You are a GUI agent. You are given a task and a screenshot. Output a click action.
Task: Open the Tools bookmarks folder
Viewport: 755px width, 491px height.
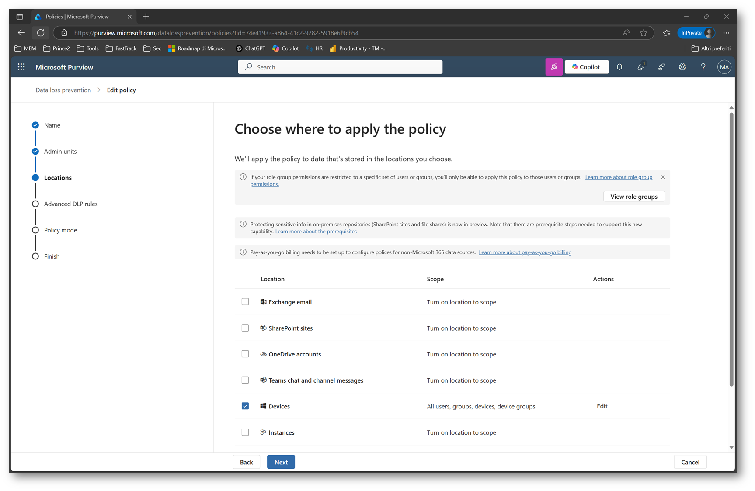tap(88, 48)
